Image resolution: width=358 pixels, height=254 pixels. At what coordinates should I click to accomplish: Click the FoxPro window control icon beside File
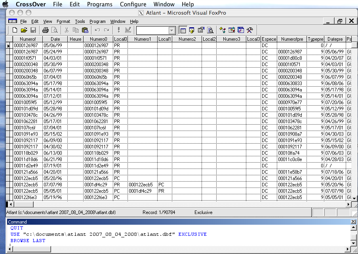(13, 21)
